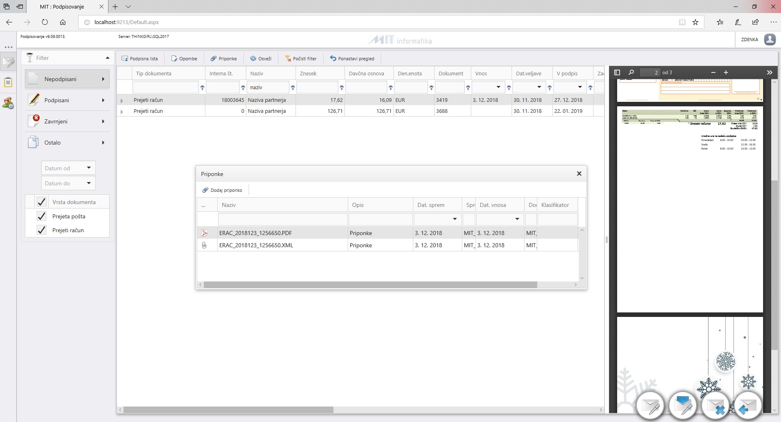Uncheck the Prejeti račun checkbox
Viewport: 781px width, 422px height.
pyautogui.click(x=42, y=230)
